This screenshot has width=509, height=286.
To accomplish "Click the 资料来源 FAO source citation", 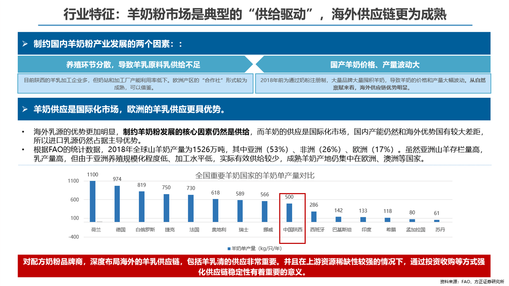I will point(472,282).
